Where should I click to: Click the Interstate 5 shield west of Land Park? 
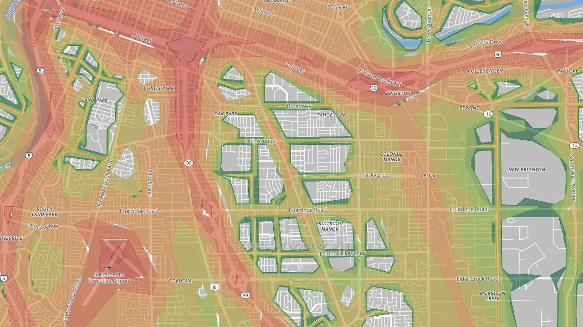29,156
